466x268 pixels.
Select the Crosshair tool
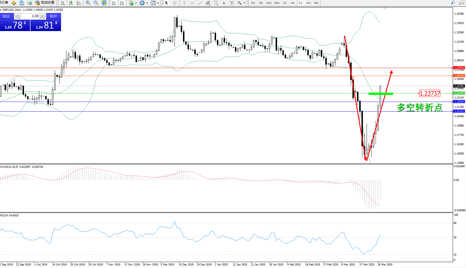[175, 3]
